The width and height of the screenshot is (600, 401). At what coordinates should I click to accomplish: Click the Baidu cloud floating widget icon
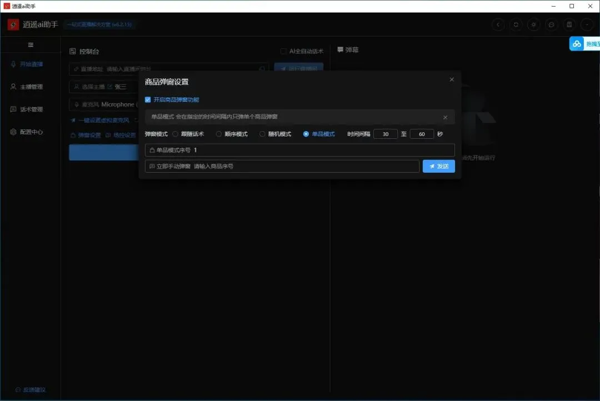577,44
